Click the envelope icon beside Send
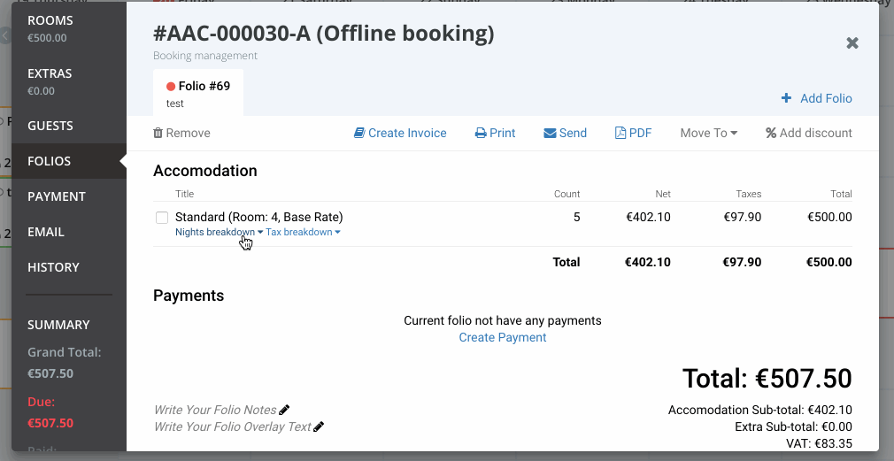Viewport: 894px width, 461px height. [x=550, y=133]
